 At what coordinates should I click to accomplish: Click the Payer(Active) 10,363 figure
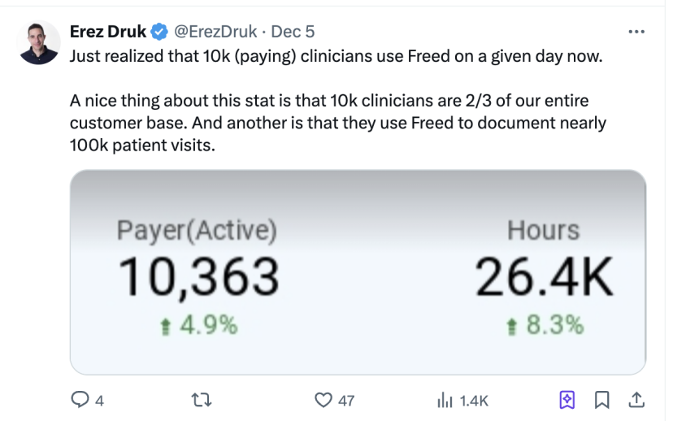tap(198, 277)
